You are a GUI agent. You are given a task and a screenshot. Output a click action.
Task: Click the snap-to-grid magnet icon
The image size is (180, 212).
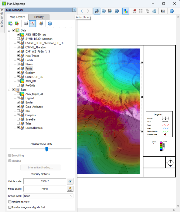[x=134, y=11]
